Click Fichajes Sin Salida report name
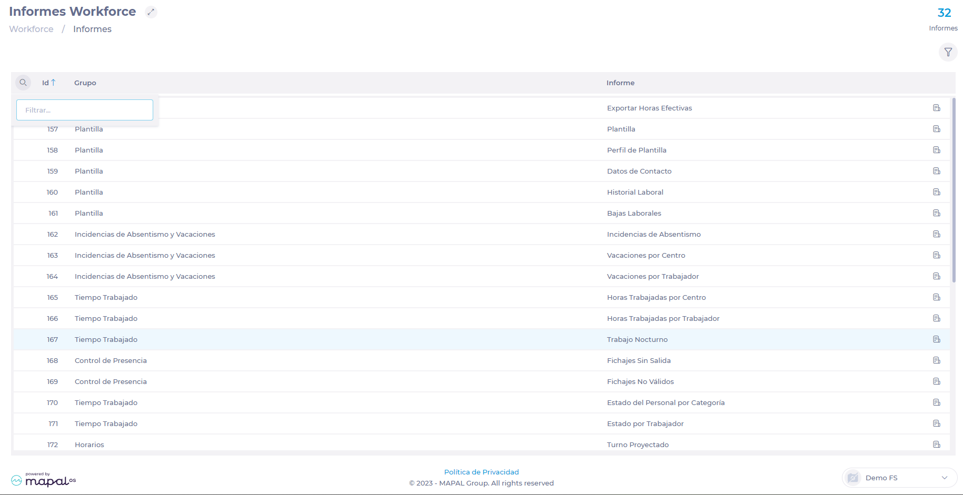The image size is (963, 495). tap(639, 360)
